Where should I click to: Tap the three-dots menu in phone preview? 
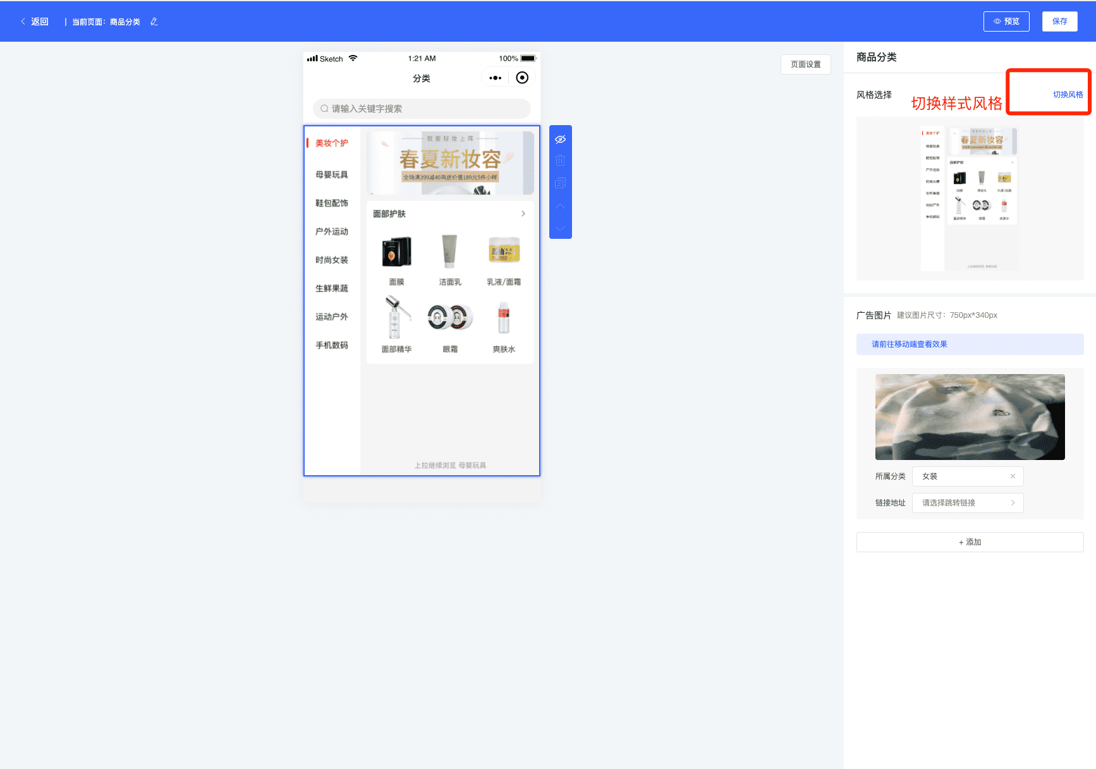496,78
